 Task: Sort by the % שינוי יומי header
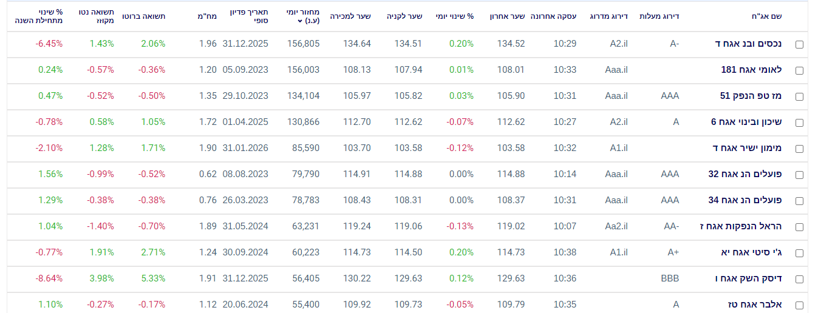[454, 16]
